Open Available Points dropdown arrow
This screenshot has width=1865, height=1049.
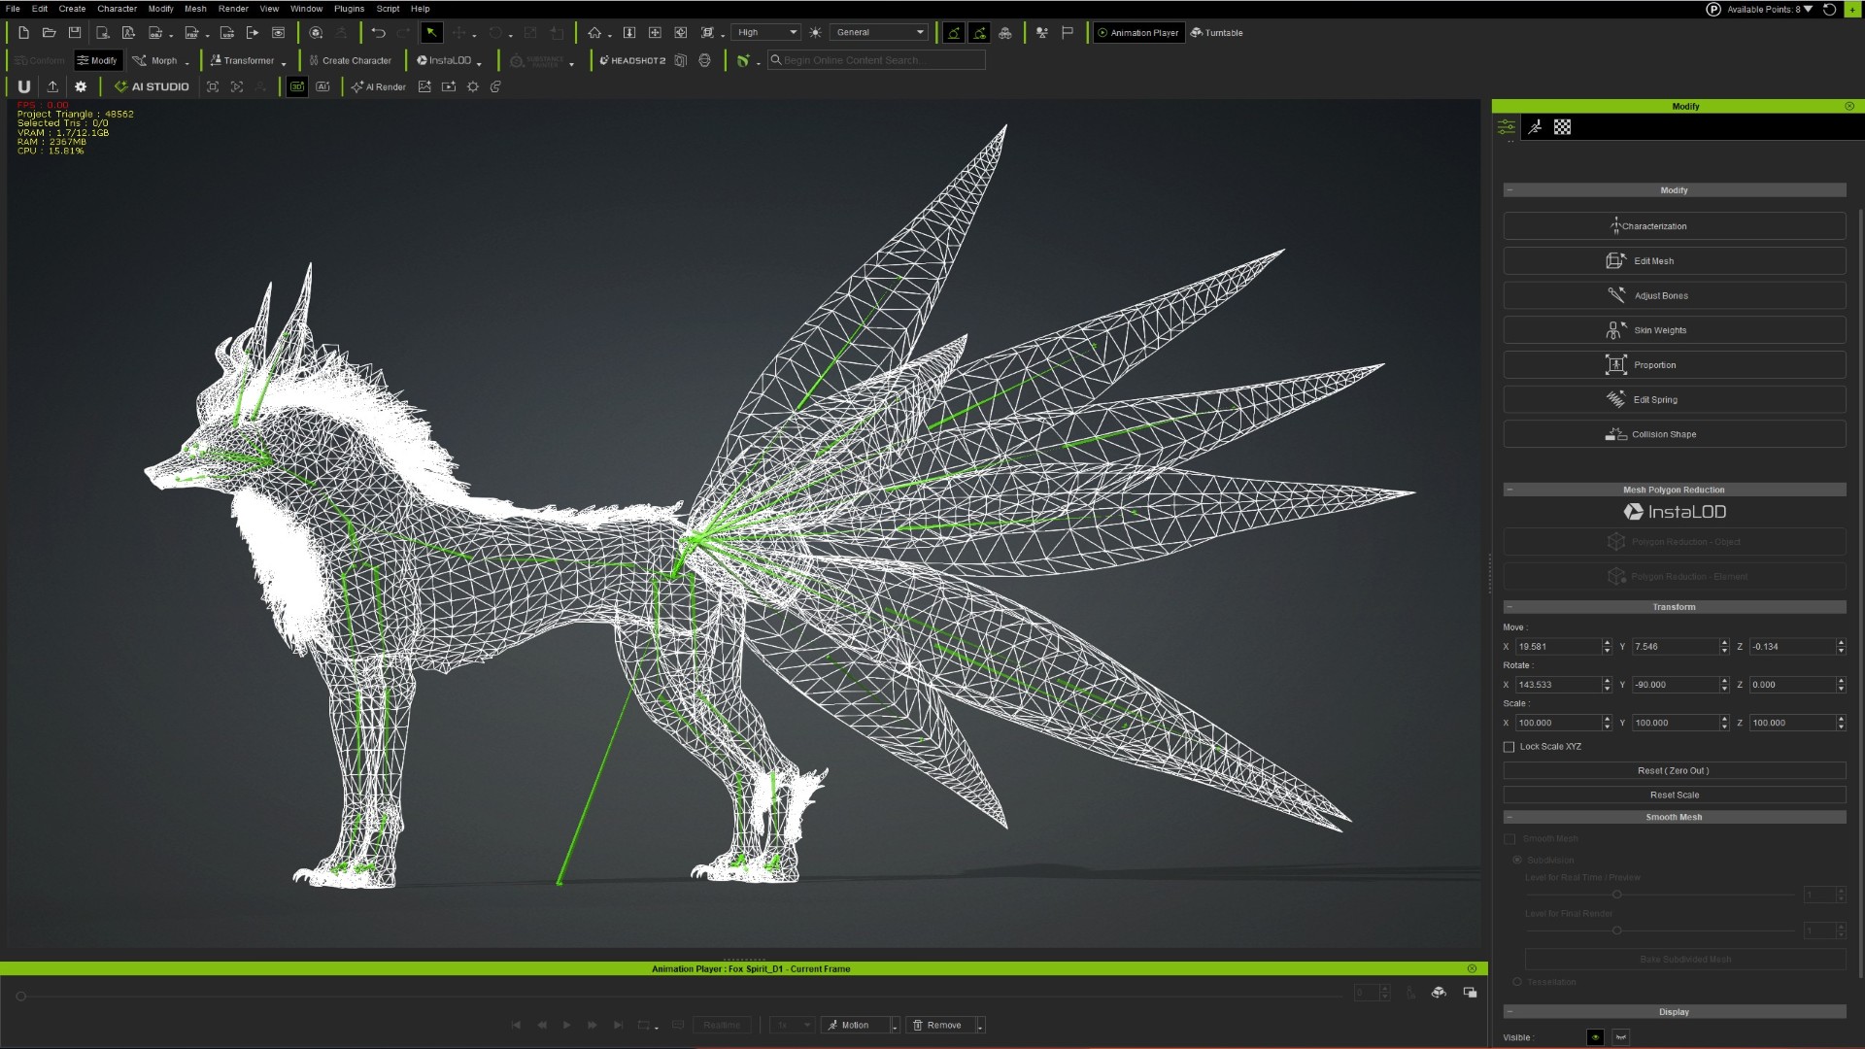coord(1808,9)
